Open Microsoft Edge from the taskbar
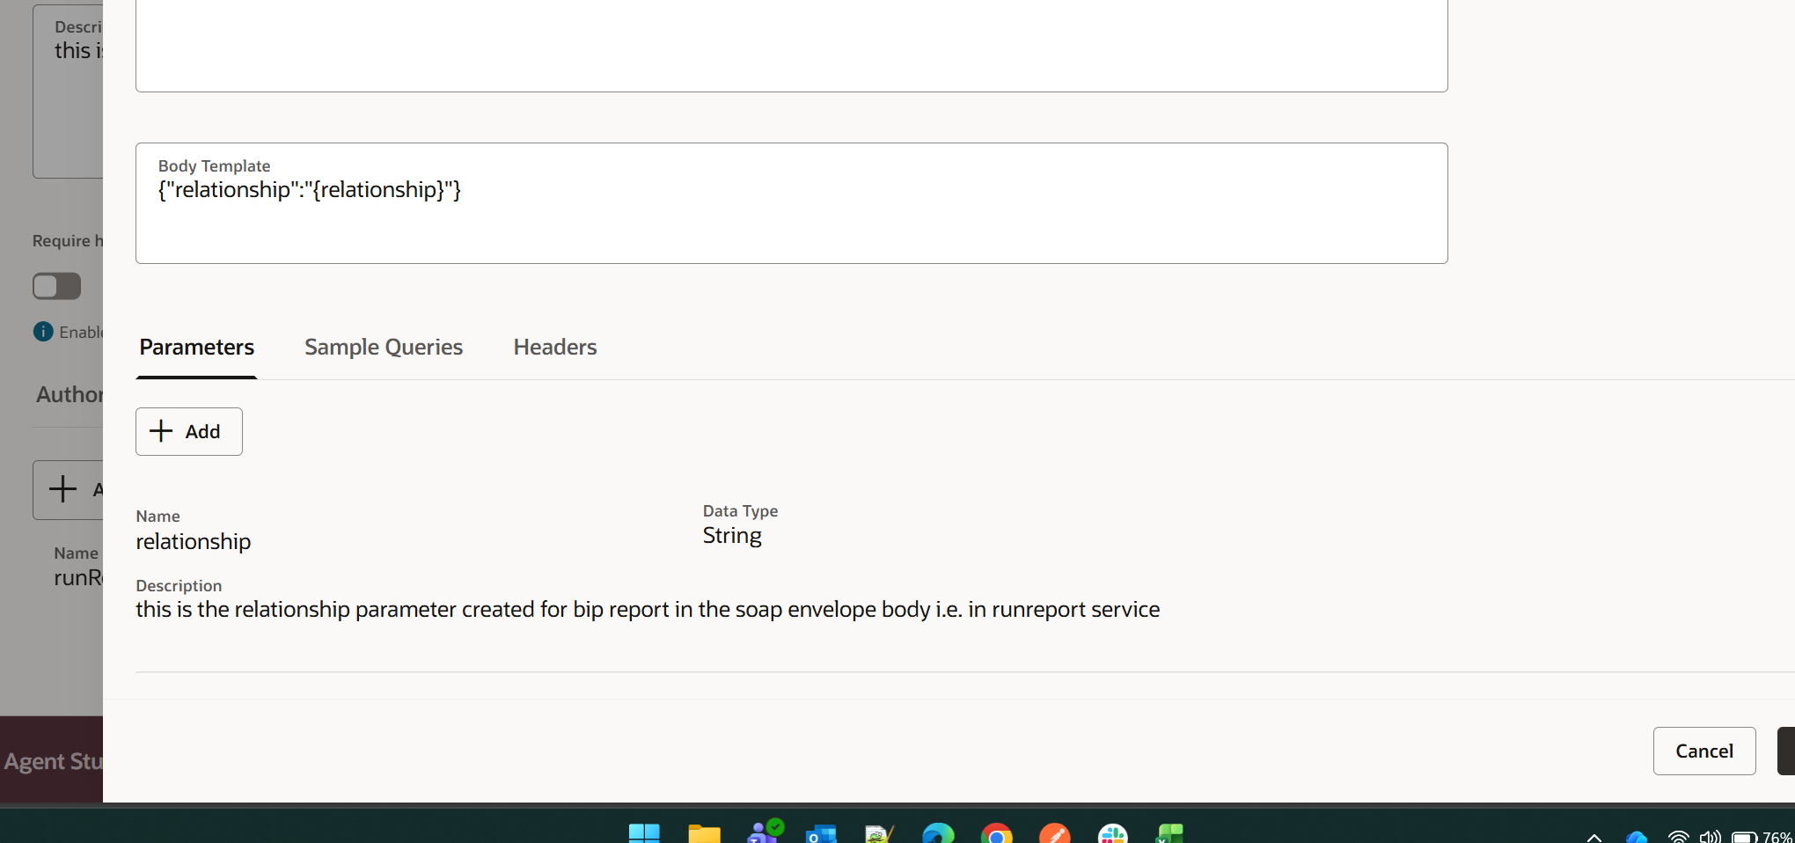This screenshot has width=1795, height=843. pyautogui.click(x=938, y=833)
